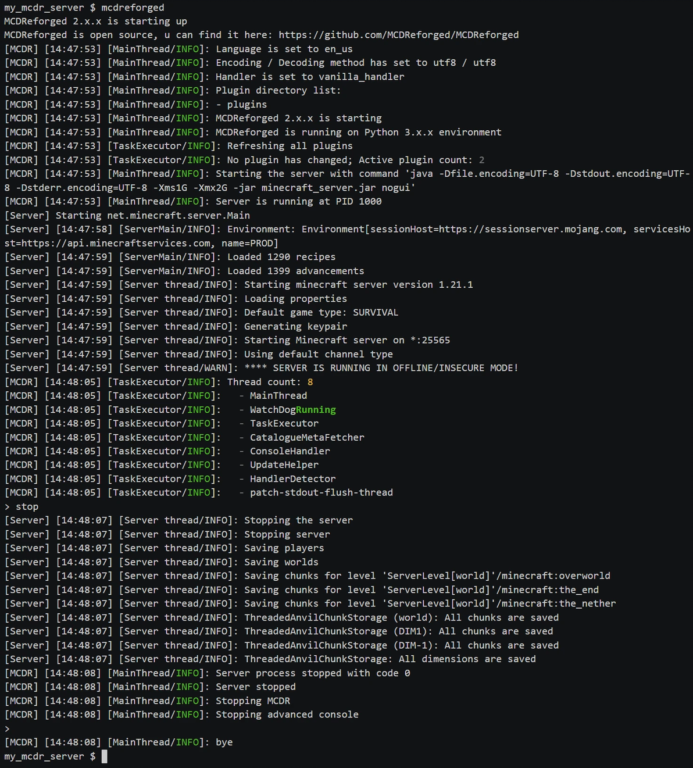Click the Minecraft server version '1.21.1'

(x=456, y=284)
